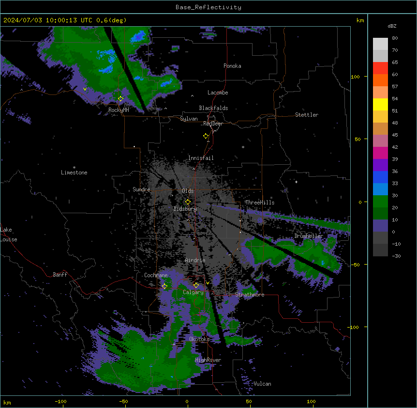Click the Limestone label
This screenshot has width=417, height=408.
tap(74, 173)
